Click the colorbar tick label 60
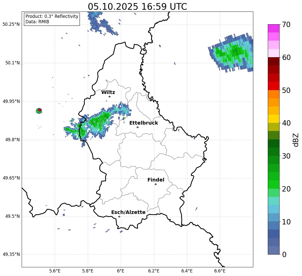Screen dimensions: 302x276 click(x=286, y=57)
